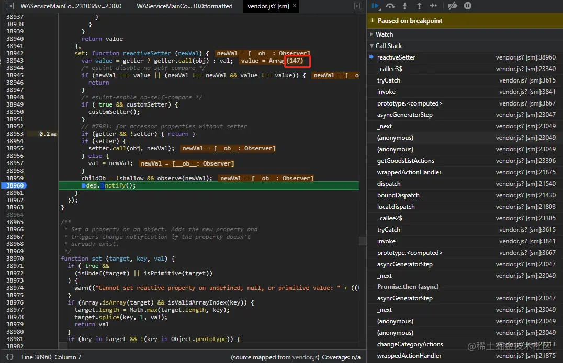
Task: Click line number 38943 in gutter
Action: click(15, 61)
